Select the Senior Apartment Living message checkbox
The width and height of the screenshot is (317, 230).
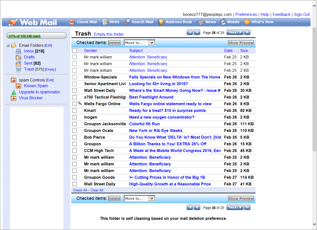(x=74, y=84)
